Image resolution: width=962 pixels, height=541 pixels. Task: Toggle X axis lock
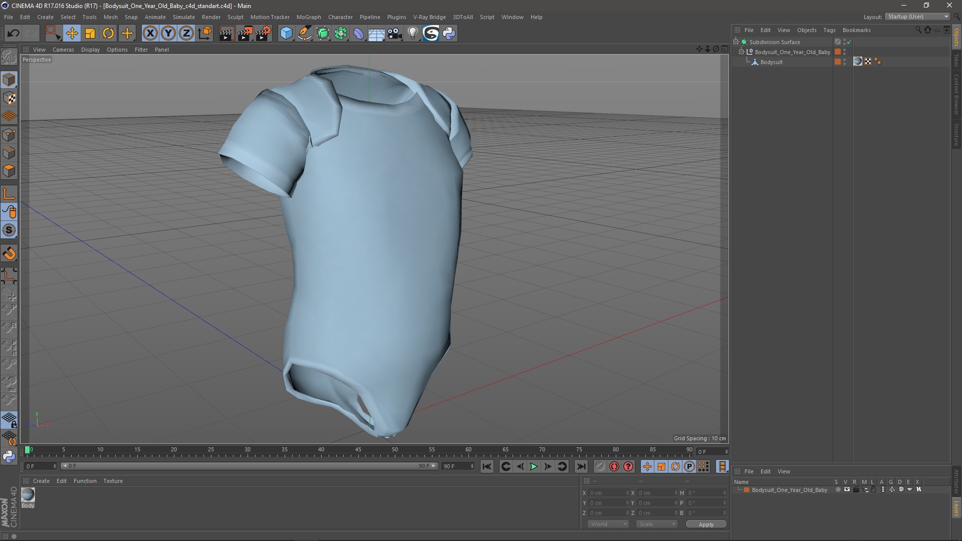click(x=150, y=34)
